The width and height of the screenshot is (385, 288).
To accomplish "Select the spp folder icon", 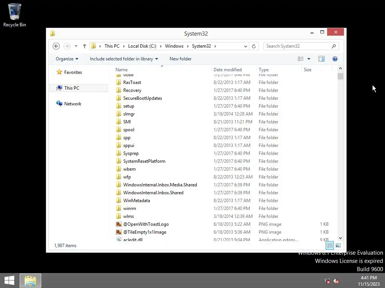I will [x=118, y=137].
